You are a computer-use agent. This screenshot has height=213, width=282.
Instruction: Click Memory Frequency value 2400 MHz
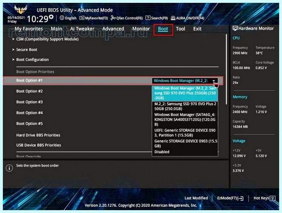(240, 112)
